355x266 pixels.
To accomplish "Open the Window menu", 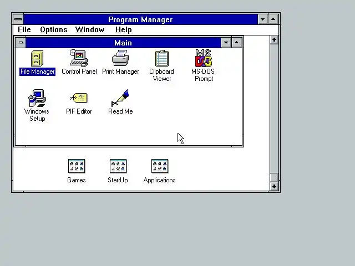I will click(x=90, y=29).
